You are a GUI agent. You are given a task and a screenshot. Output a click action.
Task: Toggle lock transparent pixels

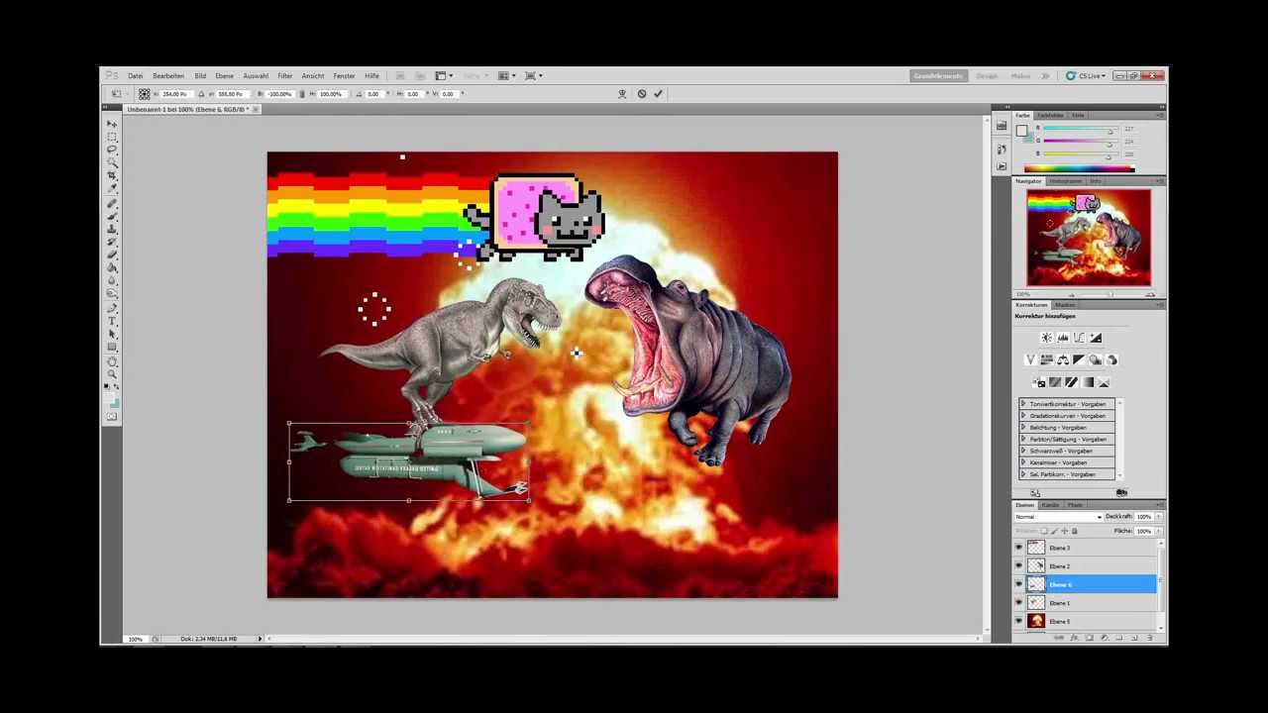click(1045, 531)
